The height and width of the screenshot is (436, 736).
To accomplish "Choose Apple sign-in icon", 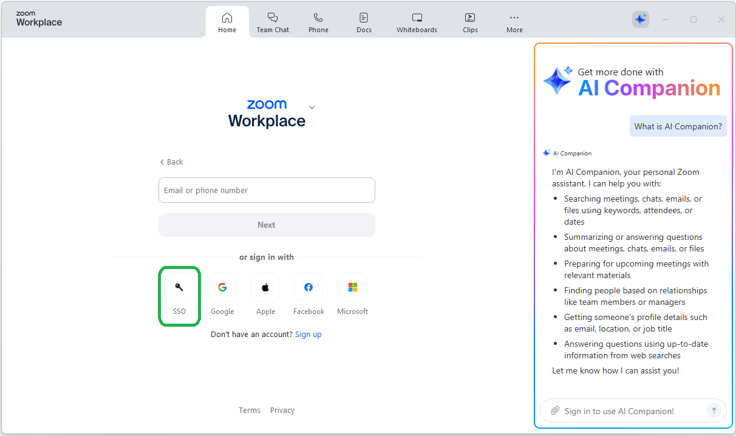I will (x=265, y=287).
